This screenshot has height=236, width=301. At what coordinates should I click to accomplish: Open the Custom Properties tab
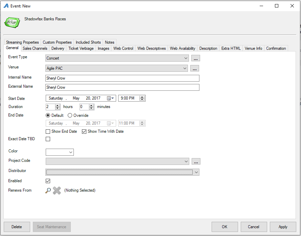click(x=57, y=42)
